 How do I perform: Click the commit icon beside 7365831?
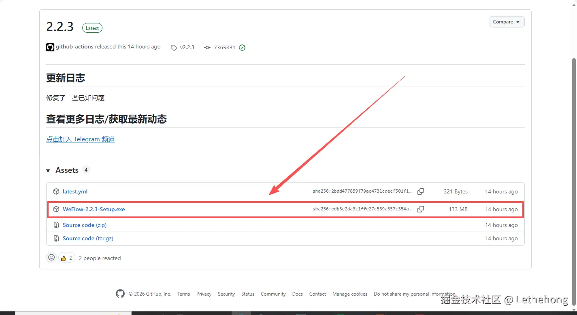(207, 48)
